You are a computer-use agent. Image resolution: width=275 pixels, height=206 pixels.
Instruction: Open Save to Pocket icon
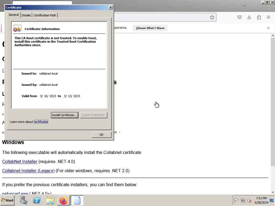click(x=239, y=17)
